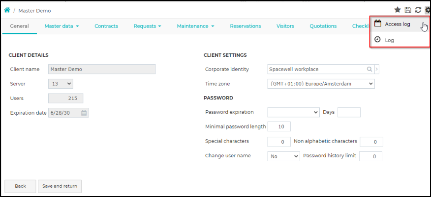Go to the home icon in breadcrumb
The height and width of the screenshot is (197, 431).
7,10
